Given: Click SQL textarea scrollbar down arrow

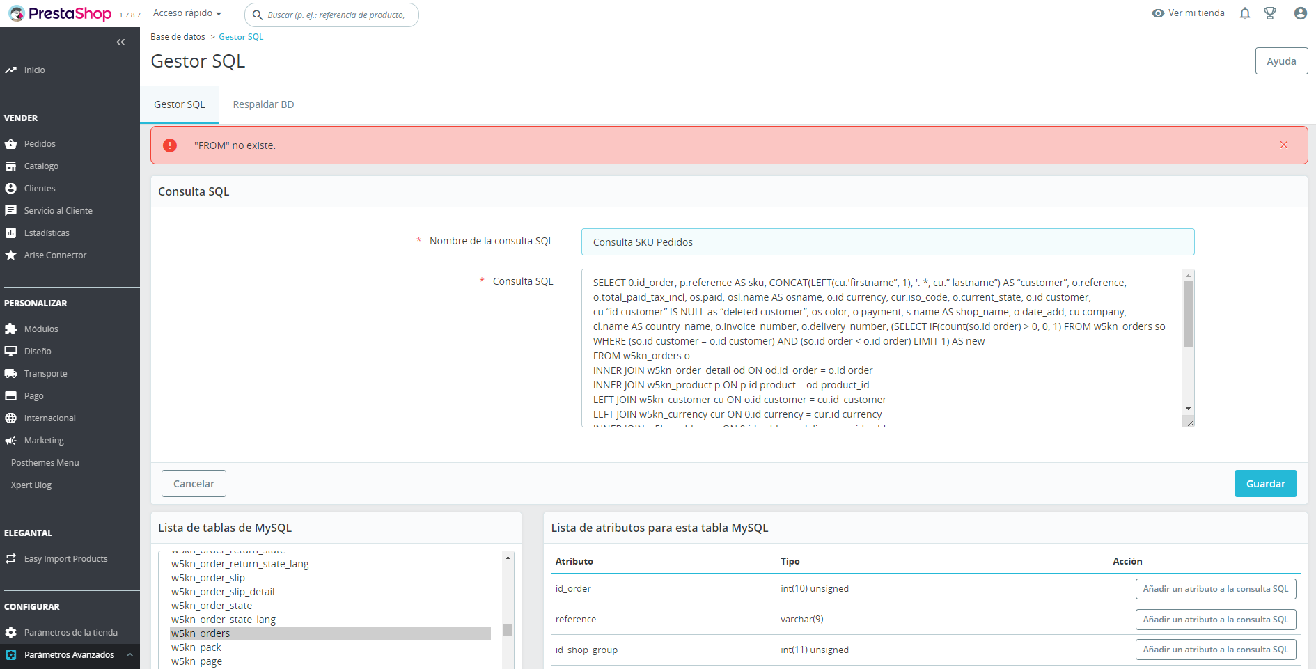Looking at the screenshot, I should coord(1189,409).
